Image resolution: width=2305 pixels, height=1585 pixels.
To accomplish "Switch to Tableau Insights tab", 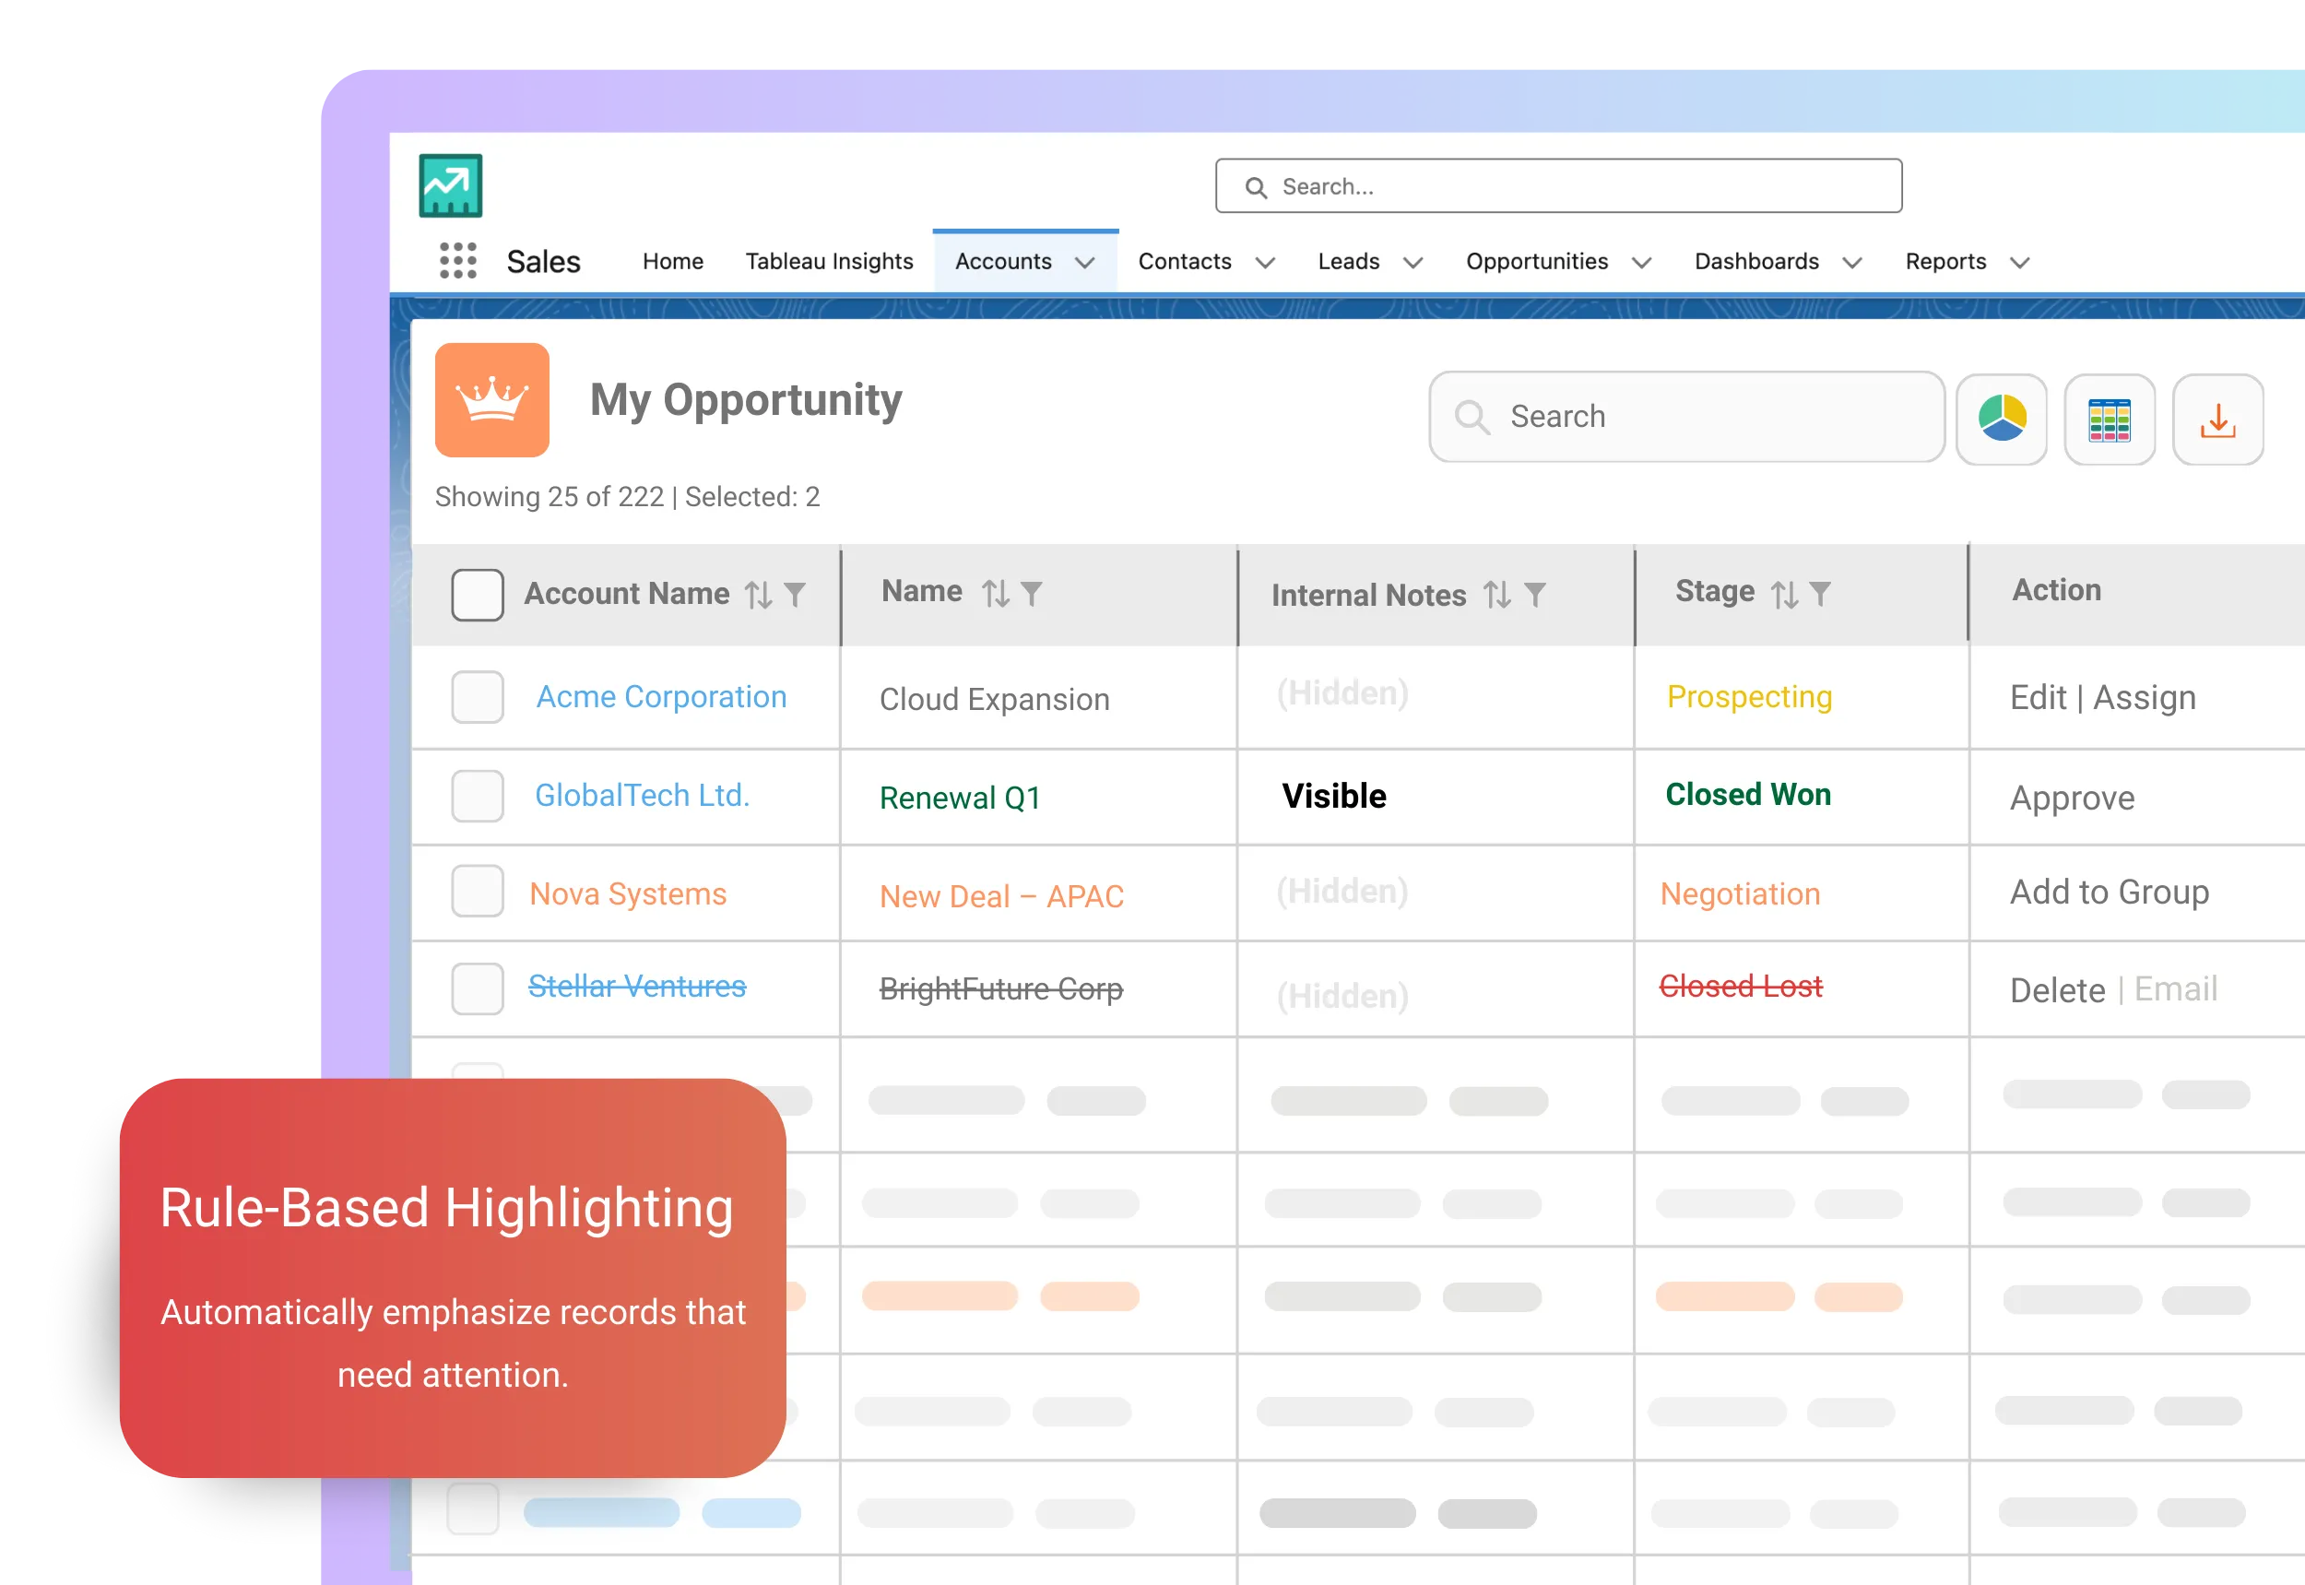I will coord(828,261).
